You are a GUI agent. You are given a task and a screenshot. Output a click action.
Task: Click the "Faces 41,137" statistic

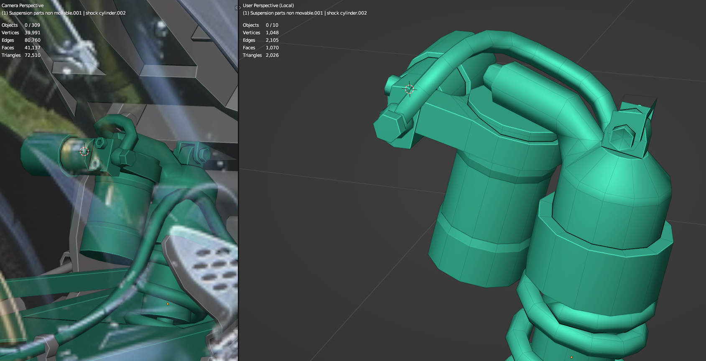[21, 48]
